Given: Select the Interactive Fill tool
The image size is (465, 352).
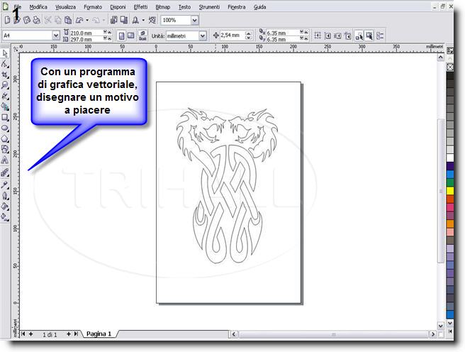Looking at the screenshot, I should pyautogui.click(x=5, y=216).
